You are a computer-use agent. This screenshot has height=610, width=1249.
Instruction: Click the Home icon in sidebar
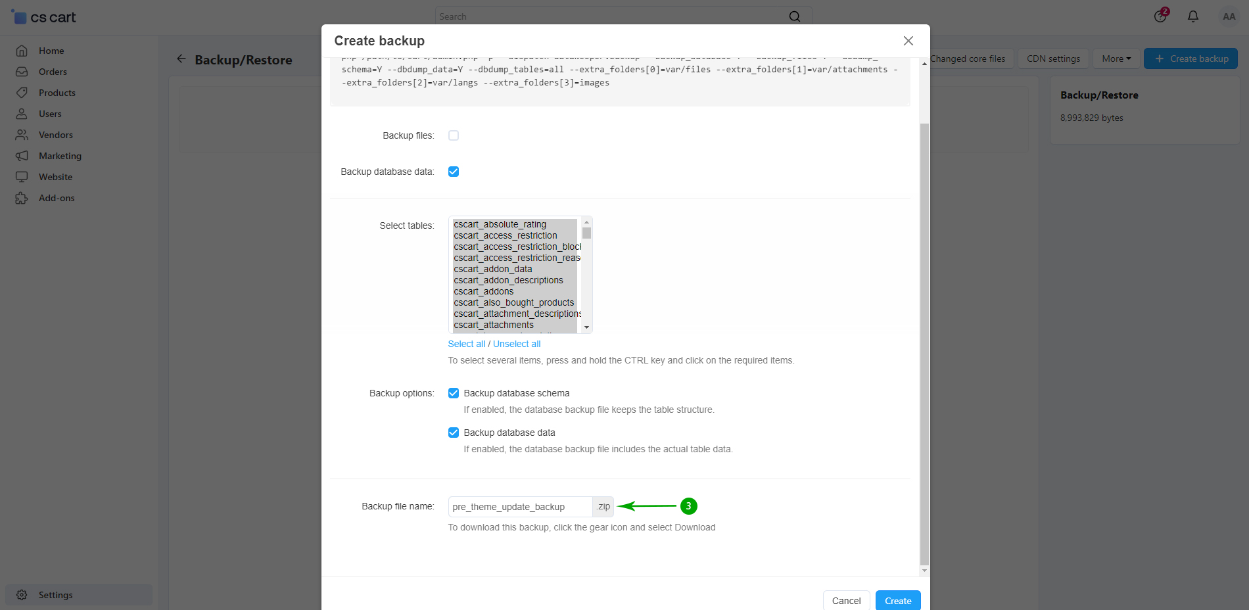tap(22, 51)
